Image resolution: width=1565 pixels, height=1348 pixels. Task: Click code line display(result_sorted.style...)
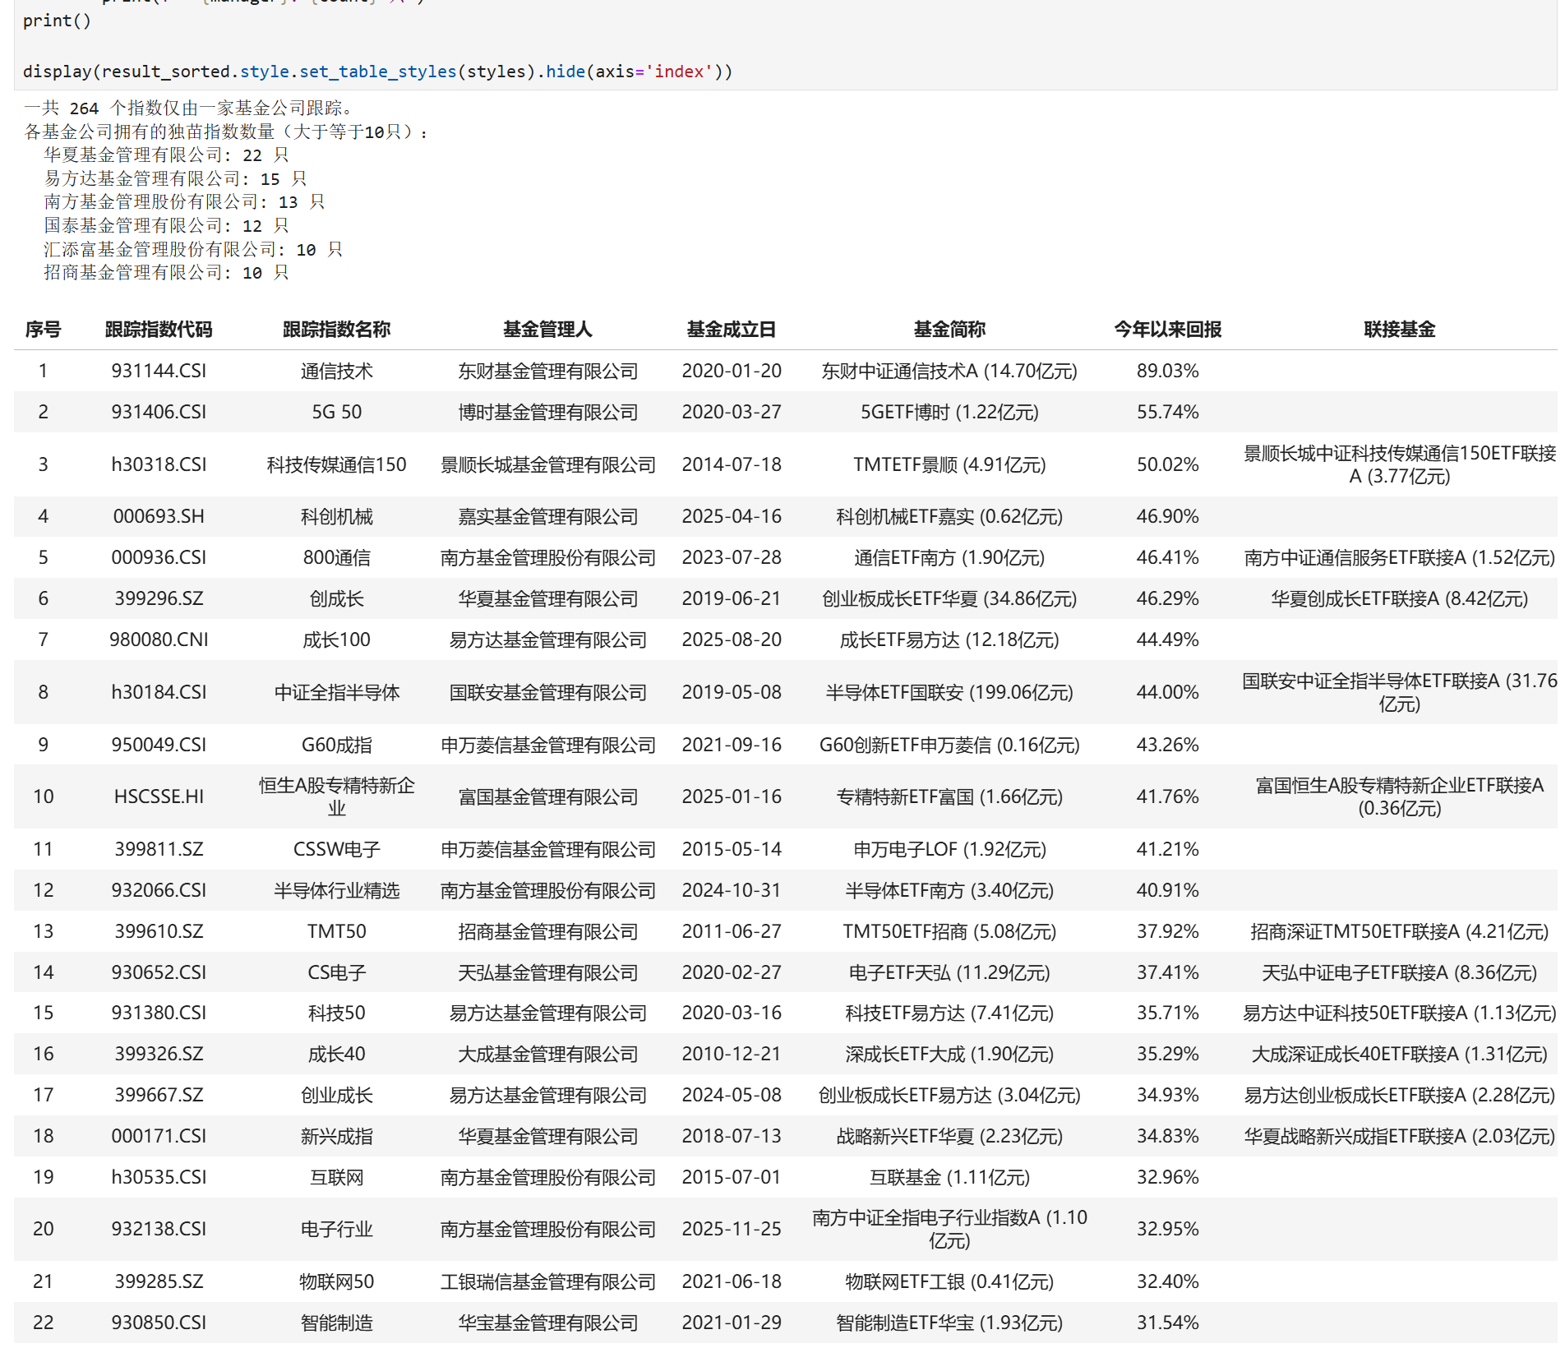click(377, 72)
